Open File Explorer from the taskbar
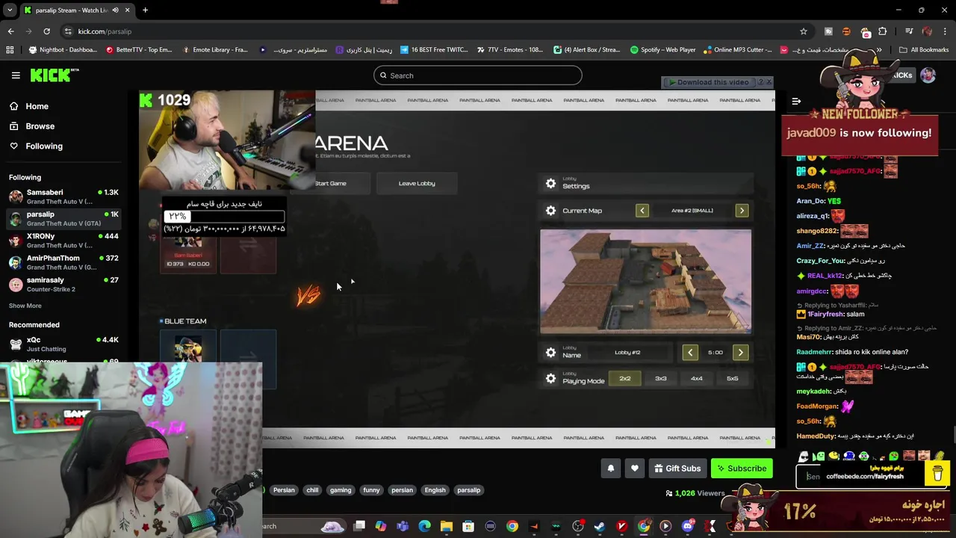This screenshot has width=956, height=538. coord(446,526)
